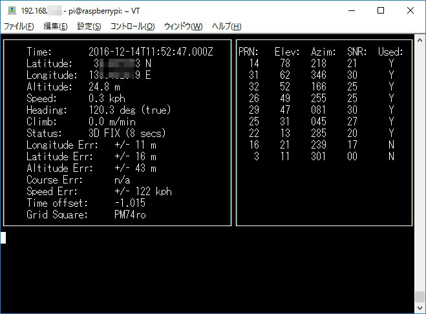Image resolution: width=426 pixels, height=314 pixels.
Task: Open the コントロール(O) menu
Action: [133, 26]
